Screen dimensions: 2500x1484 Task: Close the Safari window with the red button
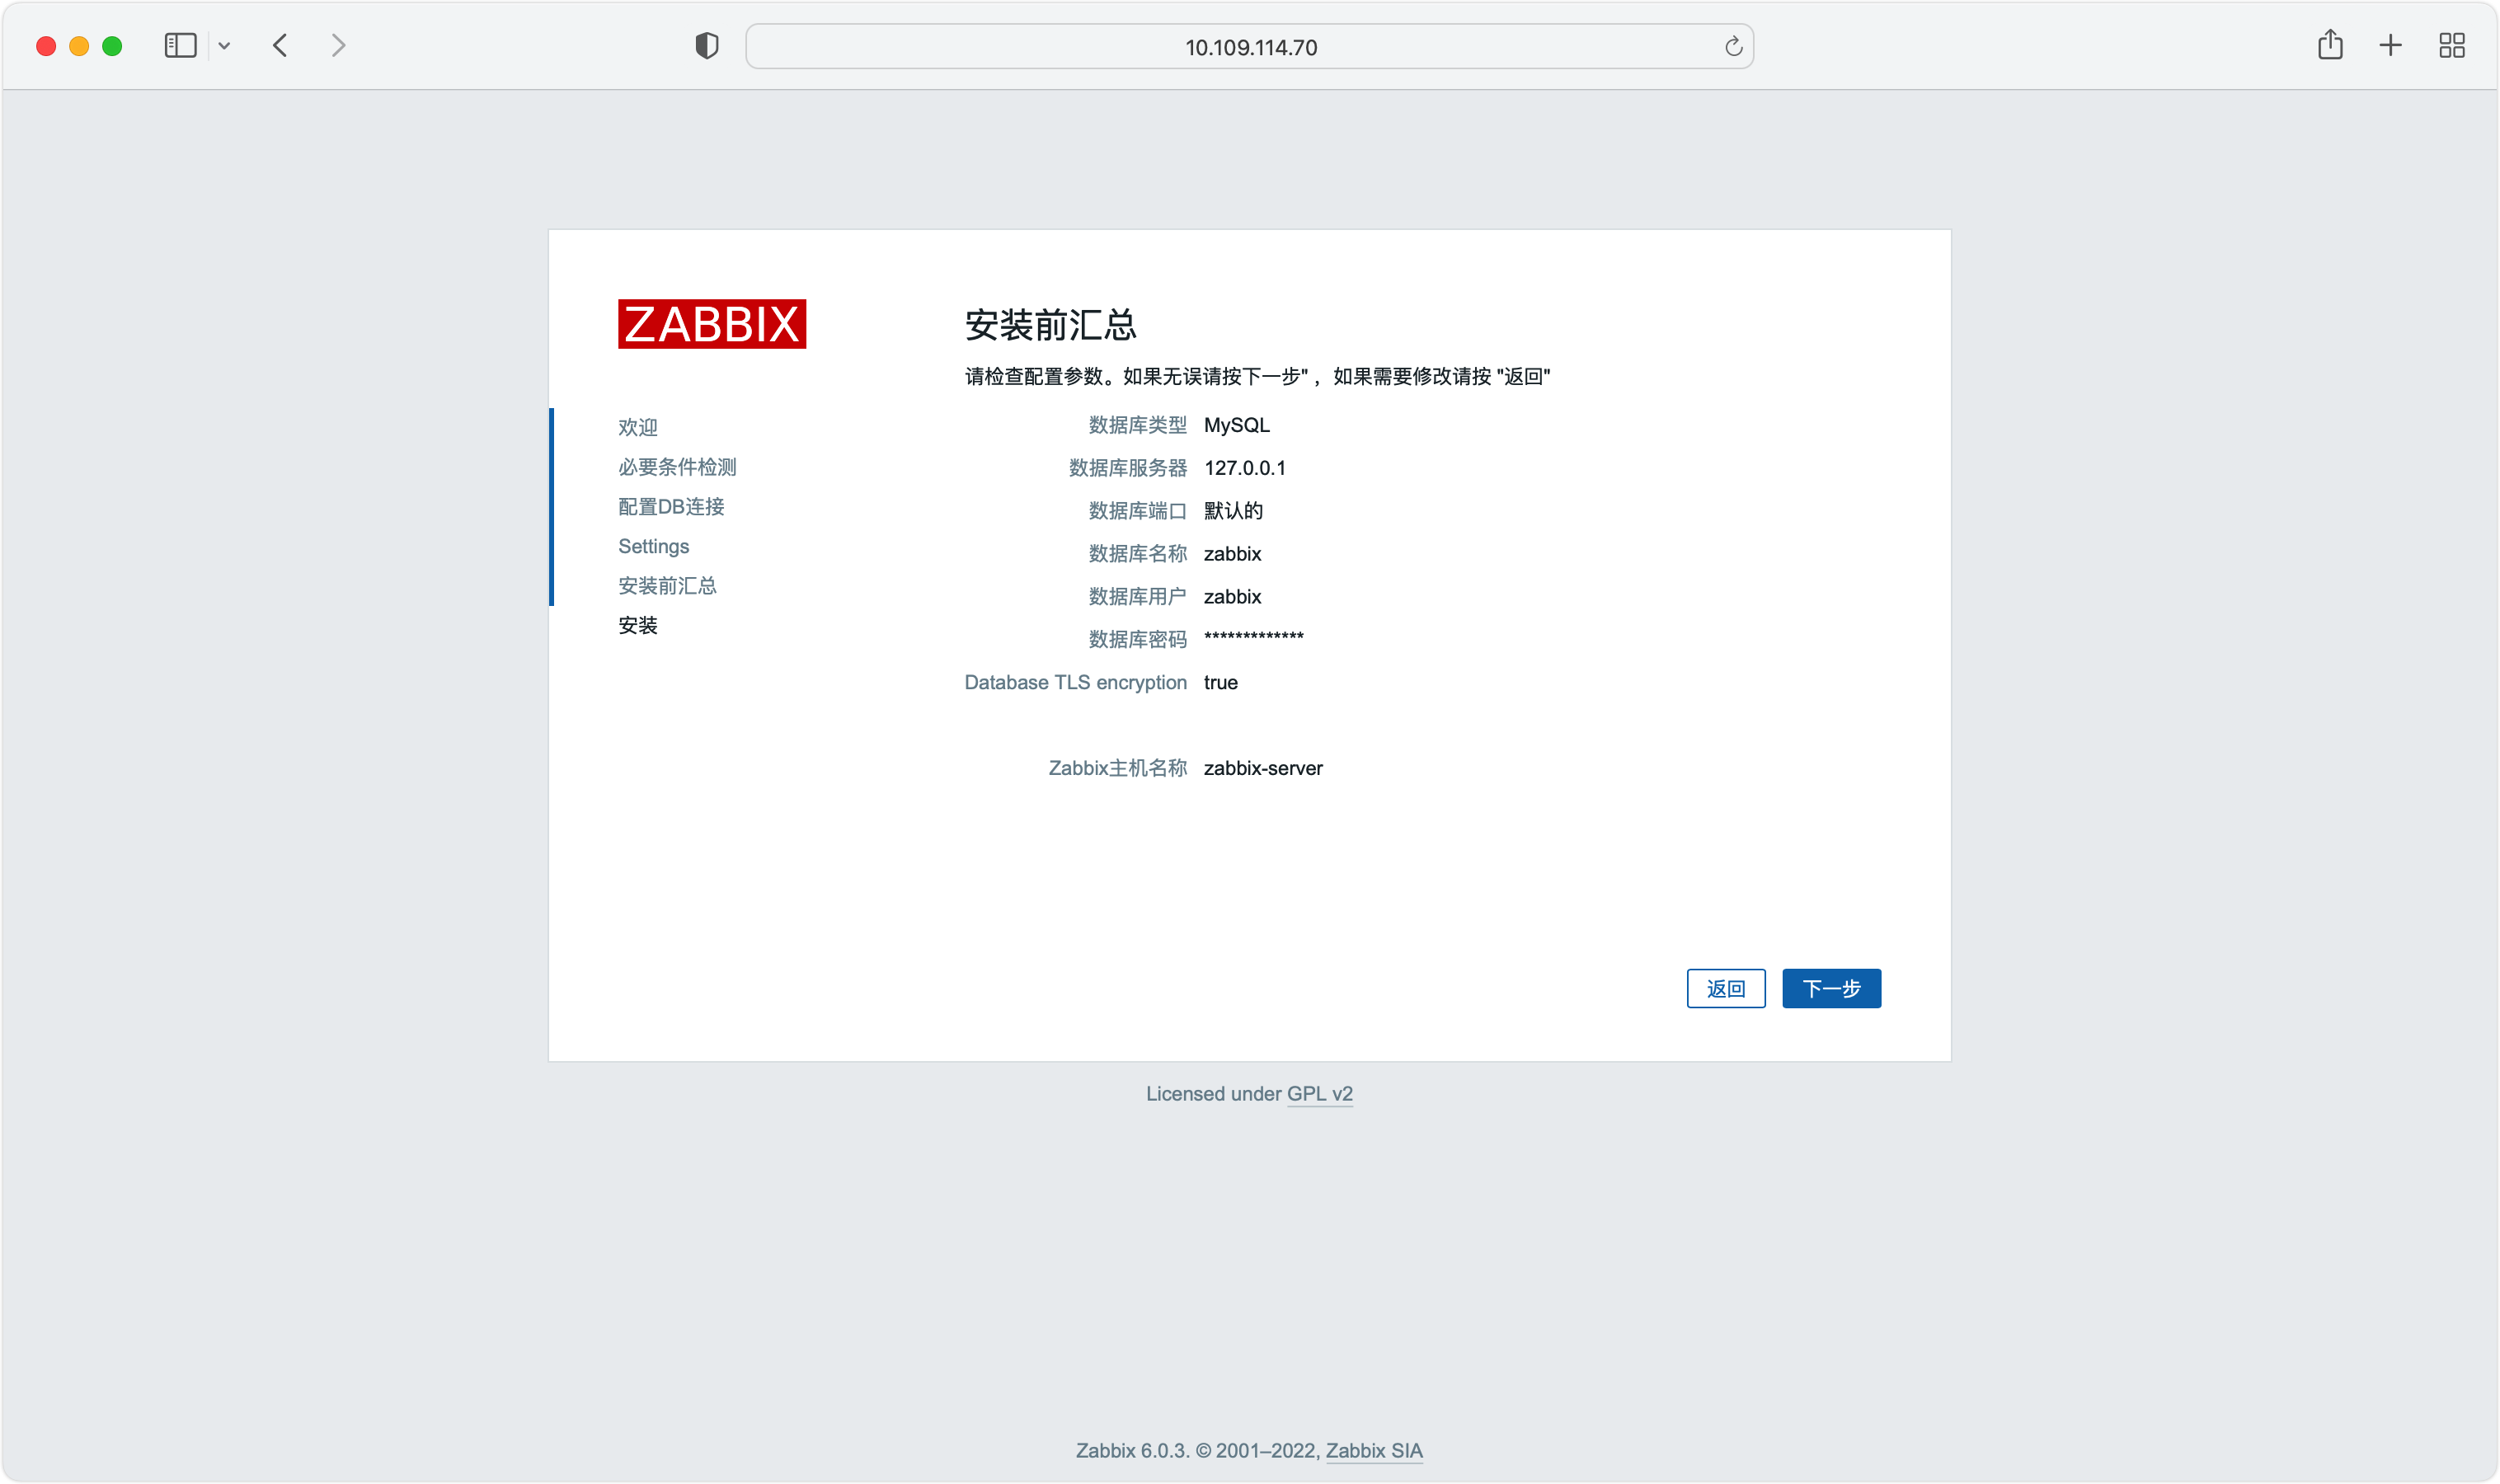46,46
